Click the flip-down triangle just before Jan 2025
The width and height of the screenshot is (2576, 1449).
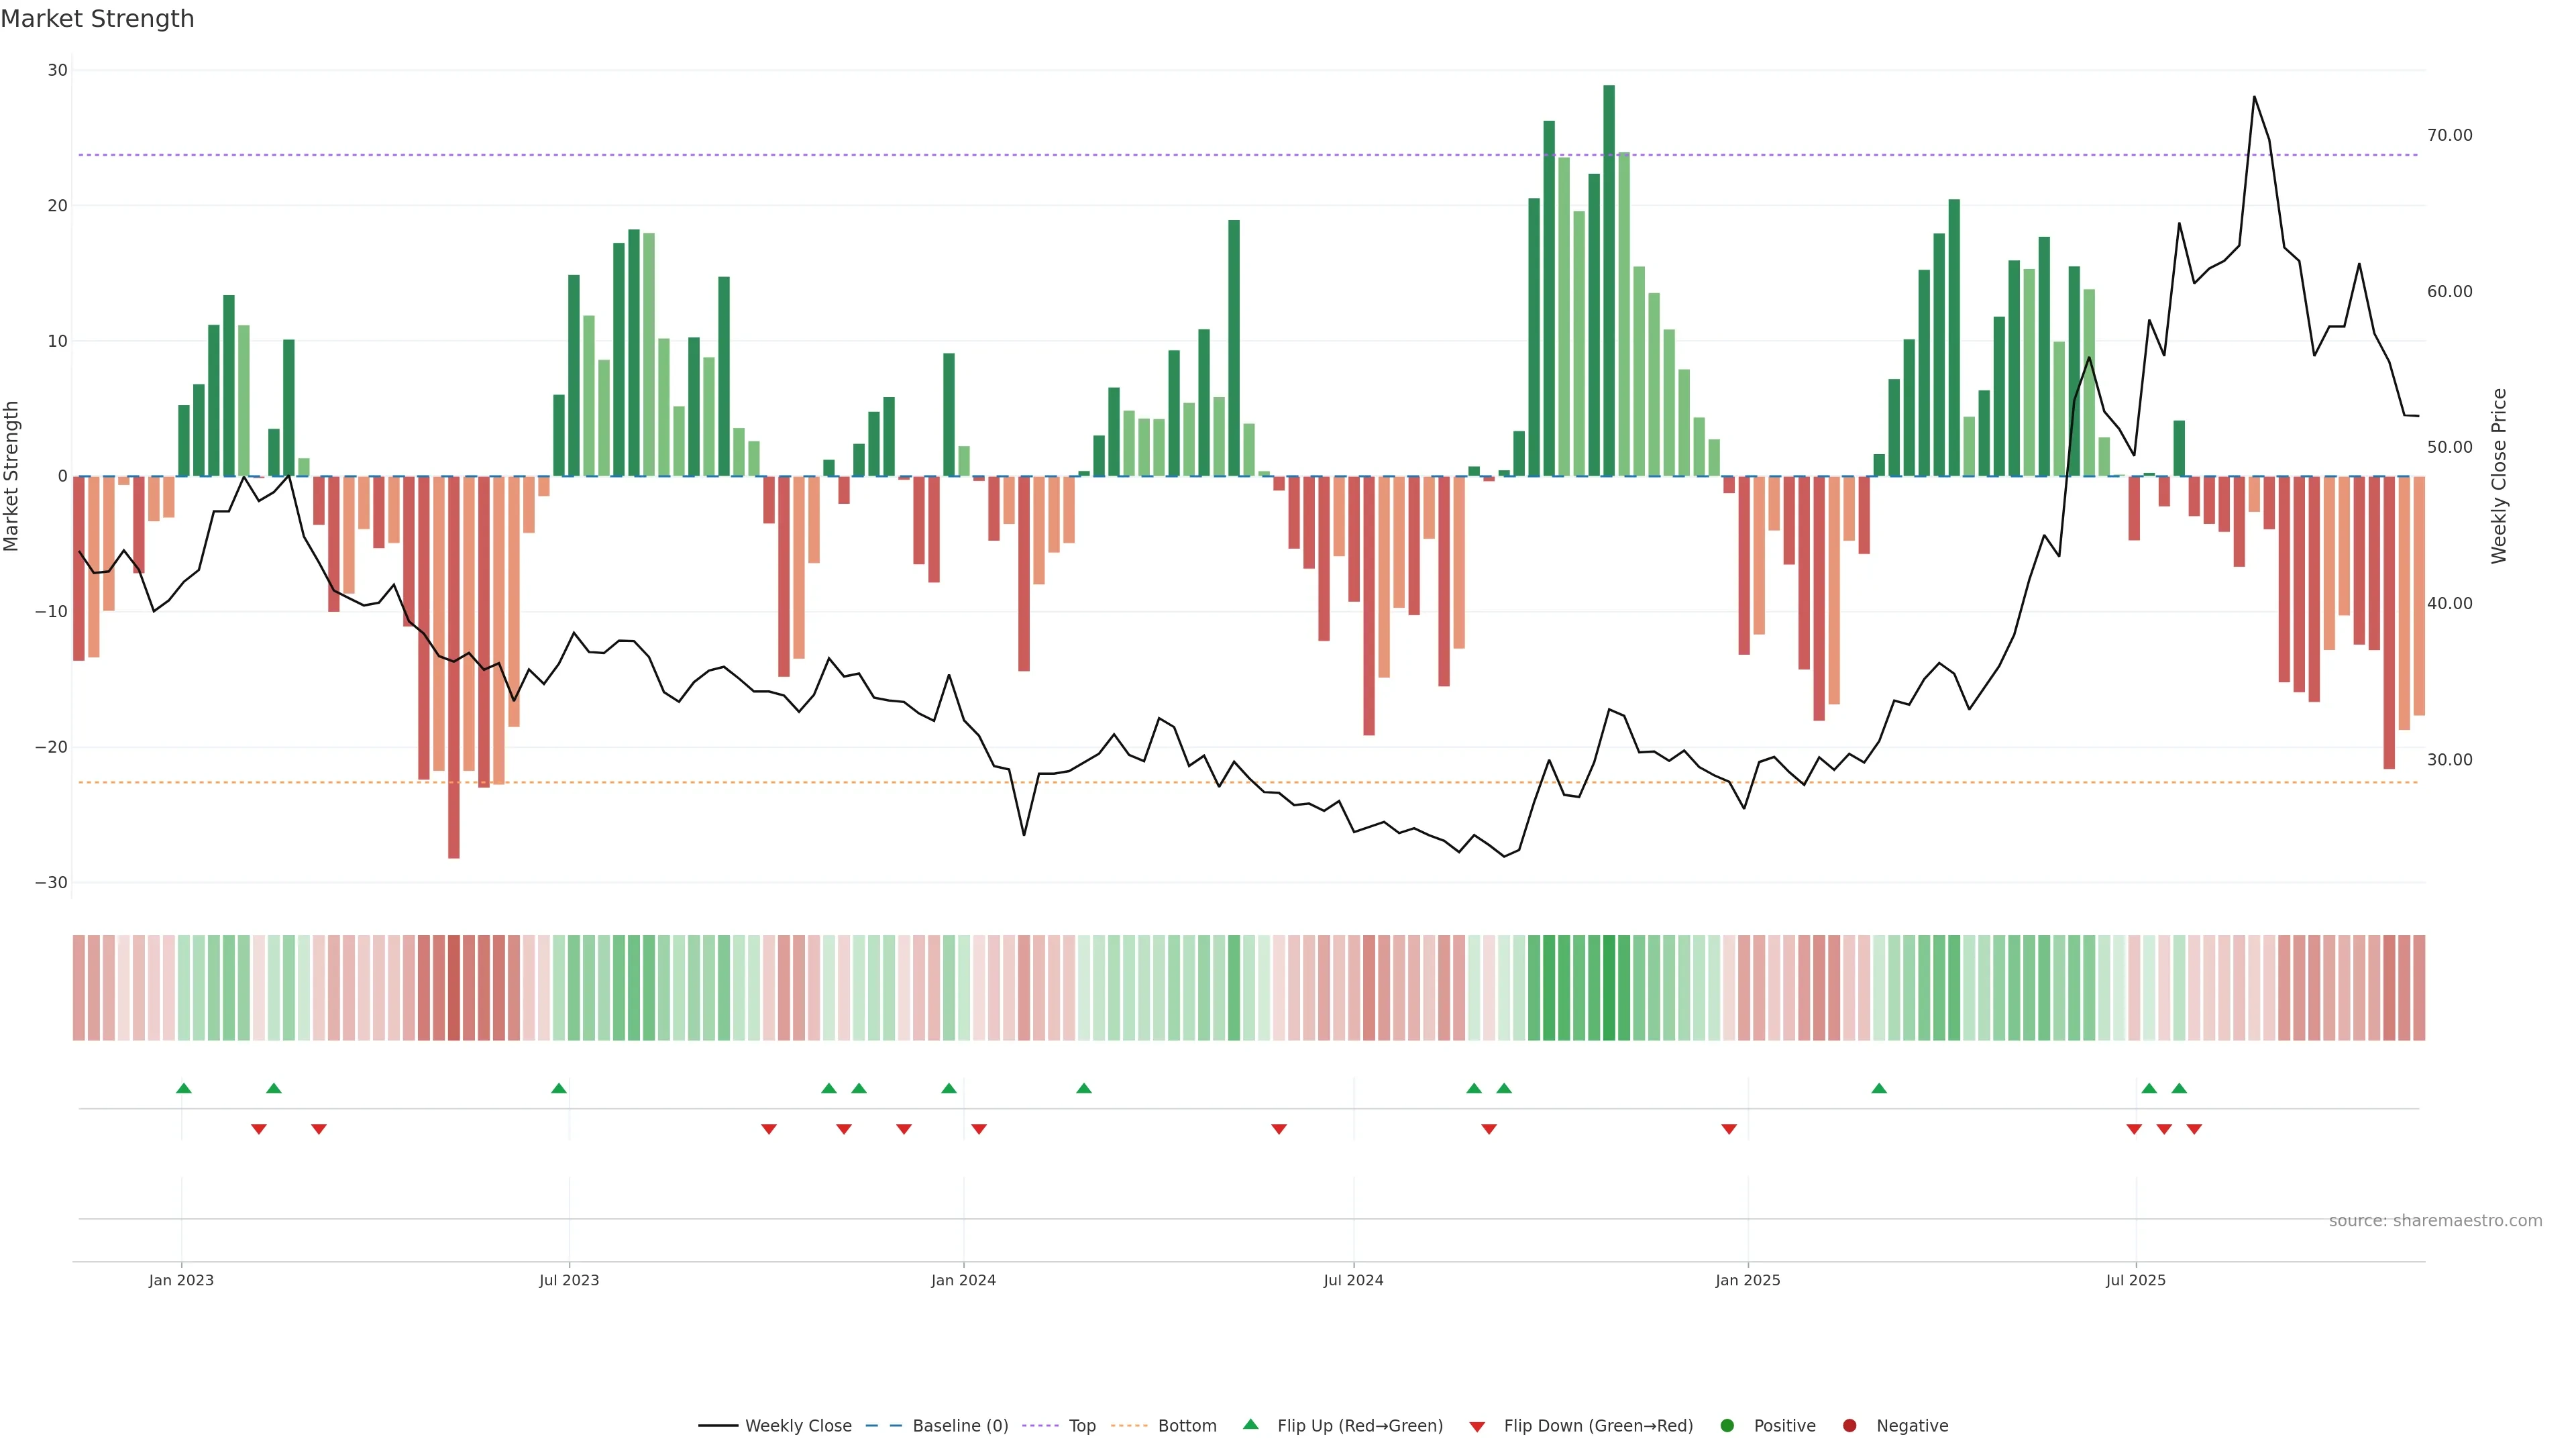coord(1729,1129)
